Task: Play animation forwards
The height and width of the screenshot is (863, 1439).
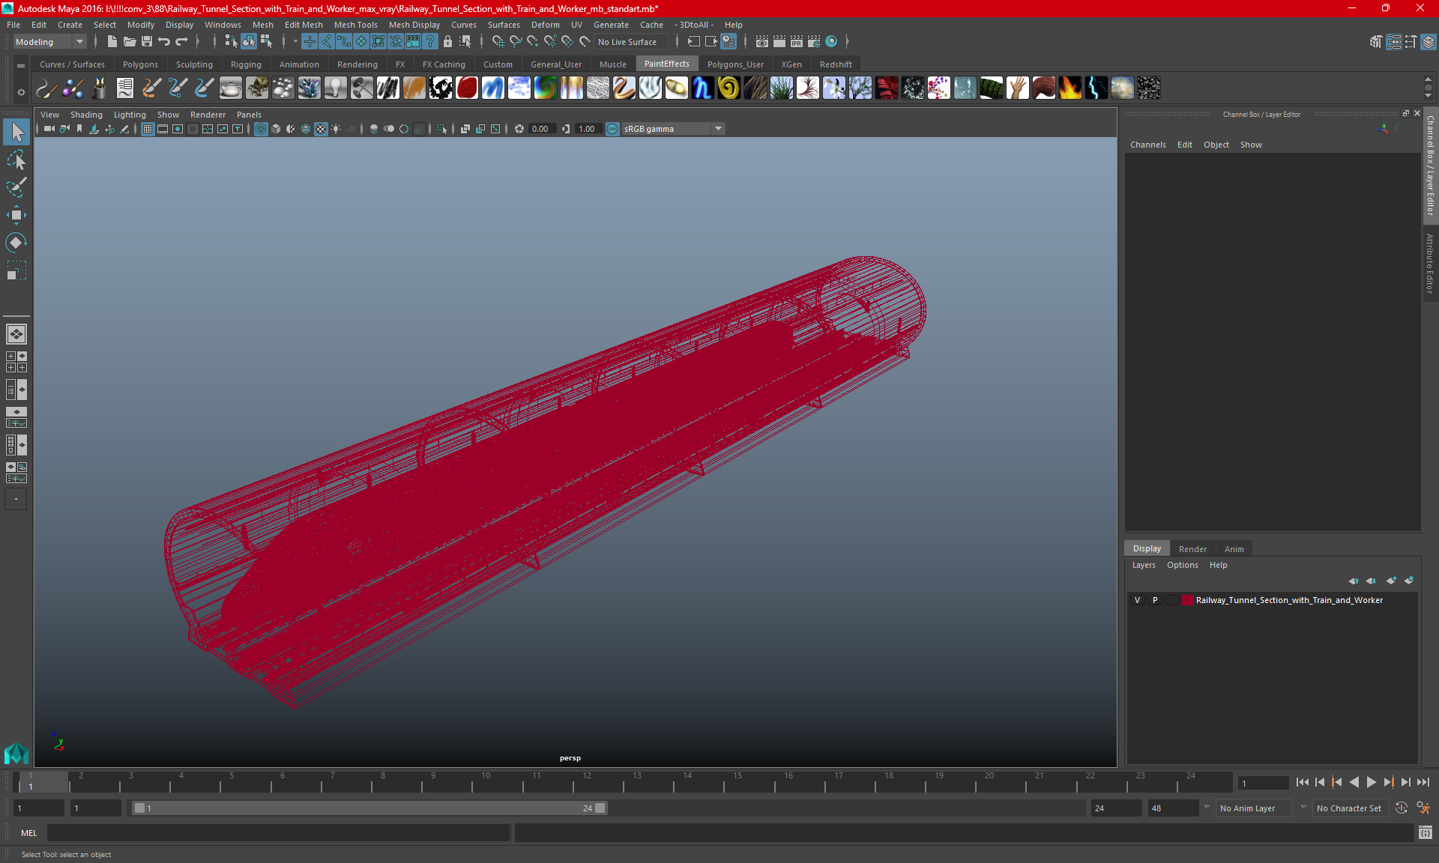Action: point(1371,782)
